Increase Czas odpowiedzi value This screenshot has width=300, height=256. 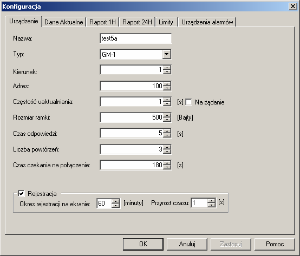(x=167, y=131)
